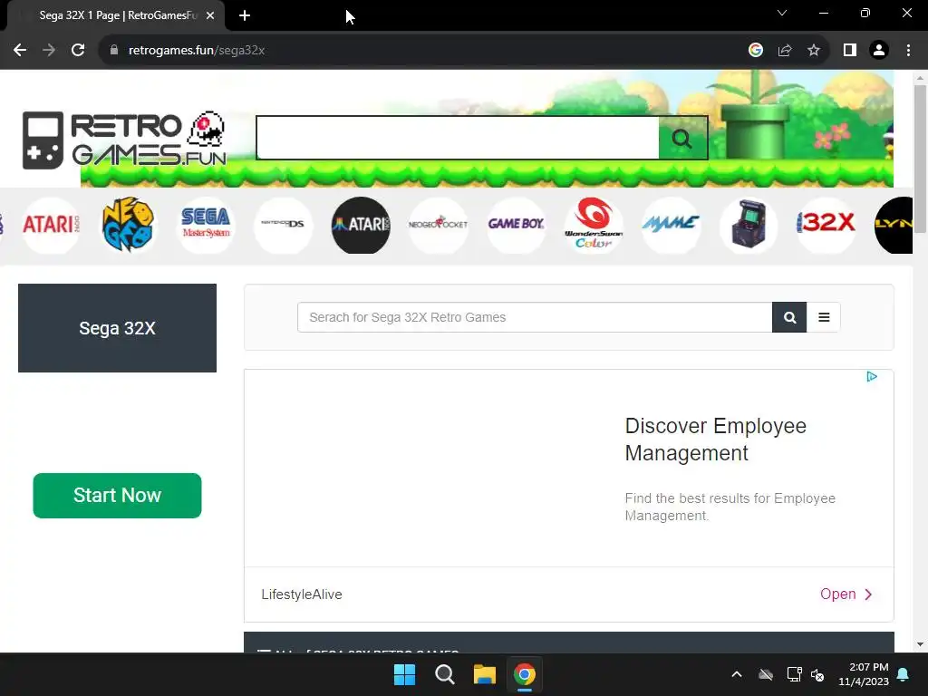Click the Chrome taskbar icon
Screen dimensions: 928x696
(525, 674)
